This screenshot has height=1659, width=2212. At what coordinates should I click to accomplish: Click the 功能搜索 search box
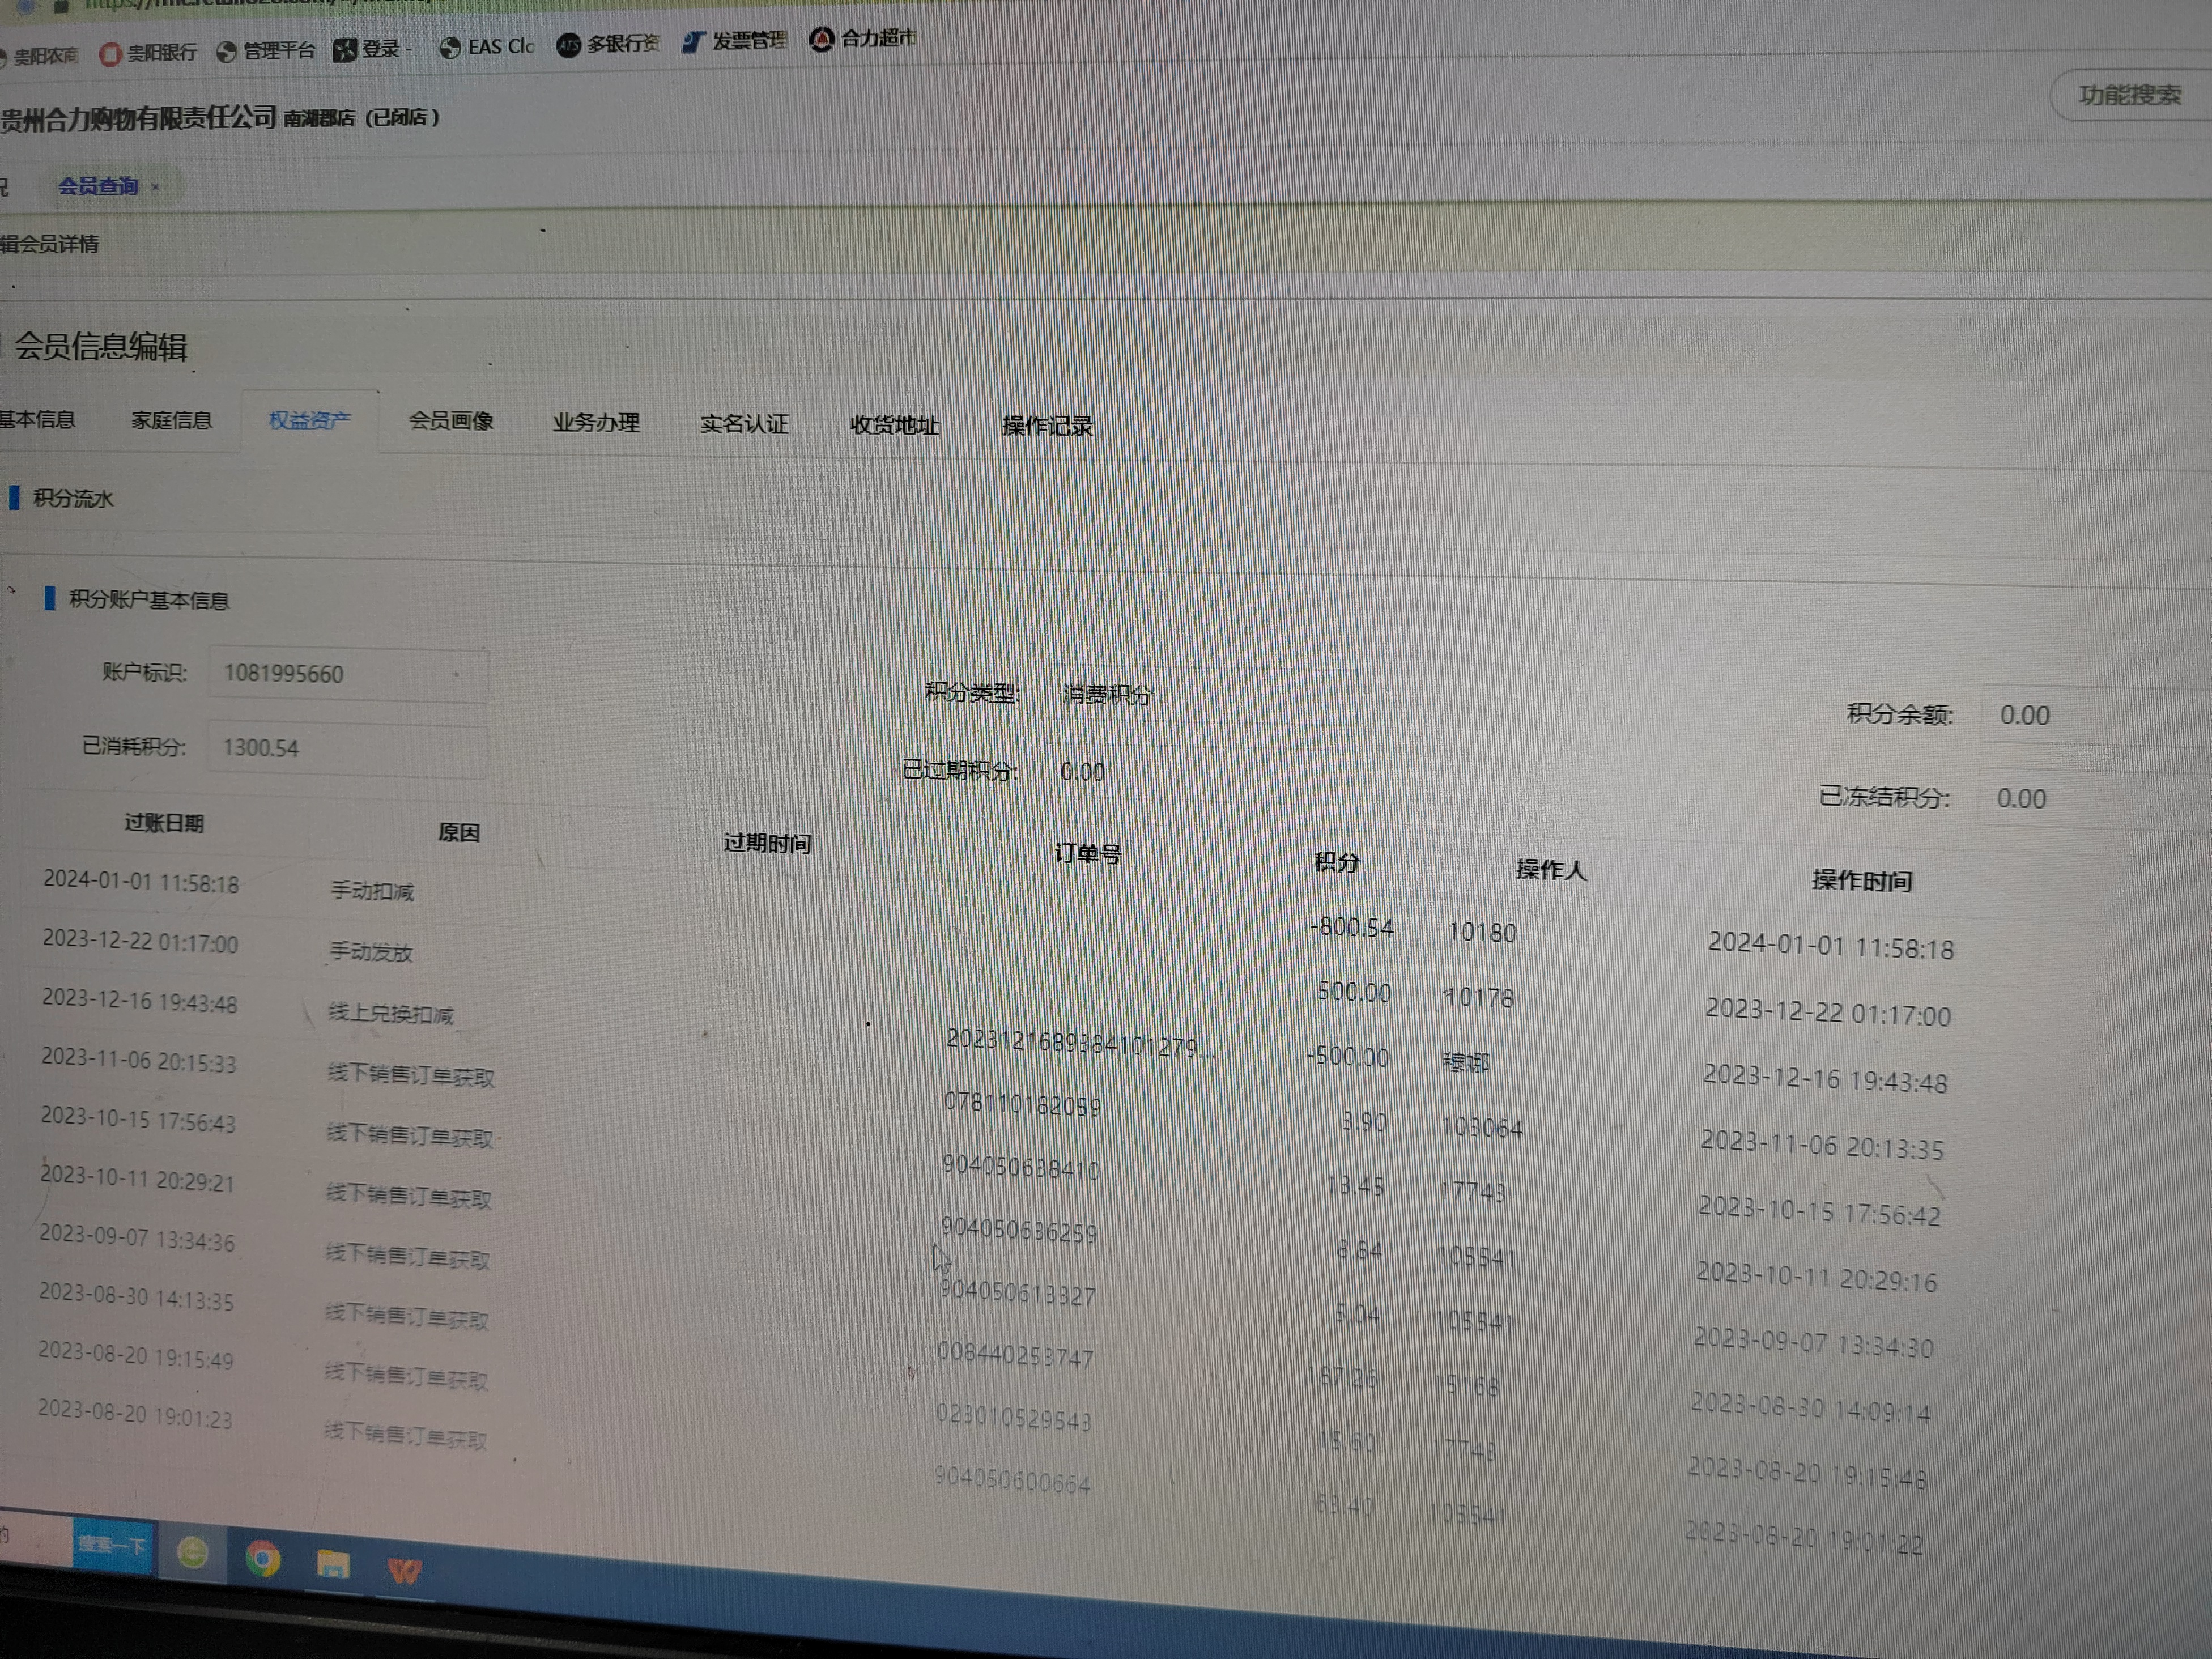(2129, 96)
